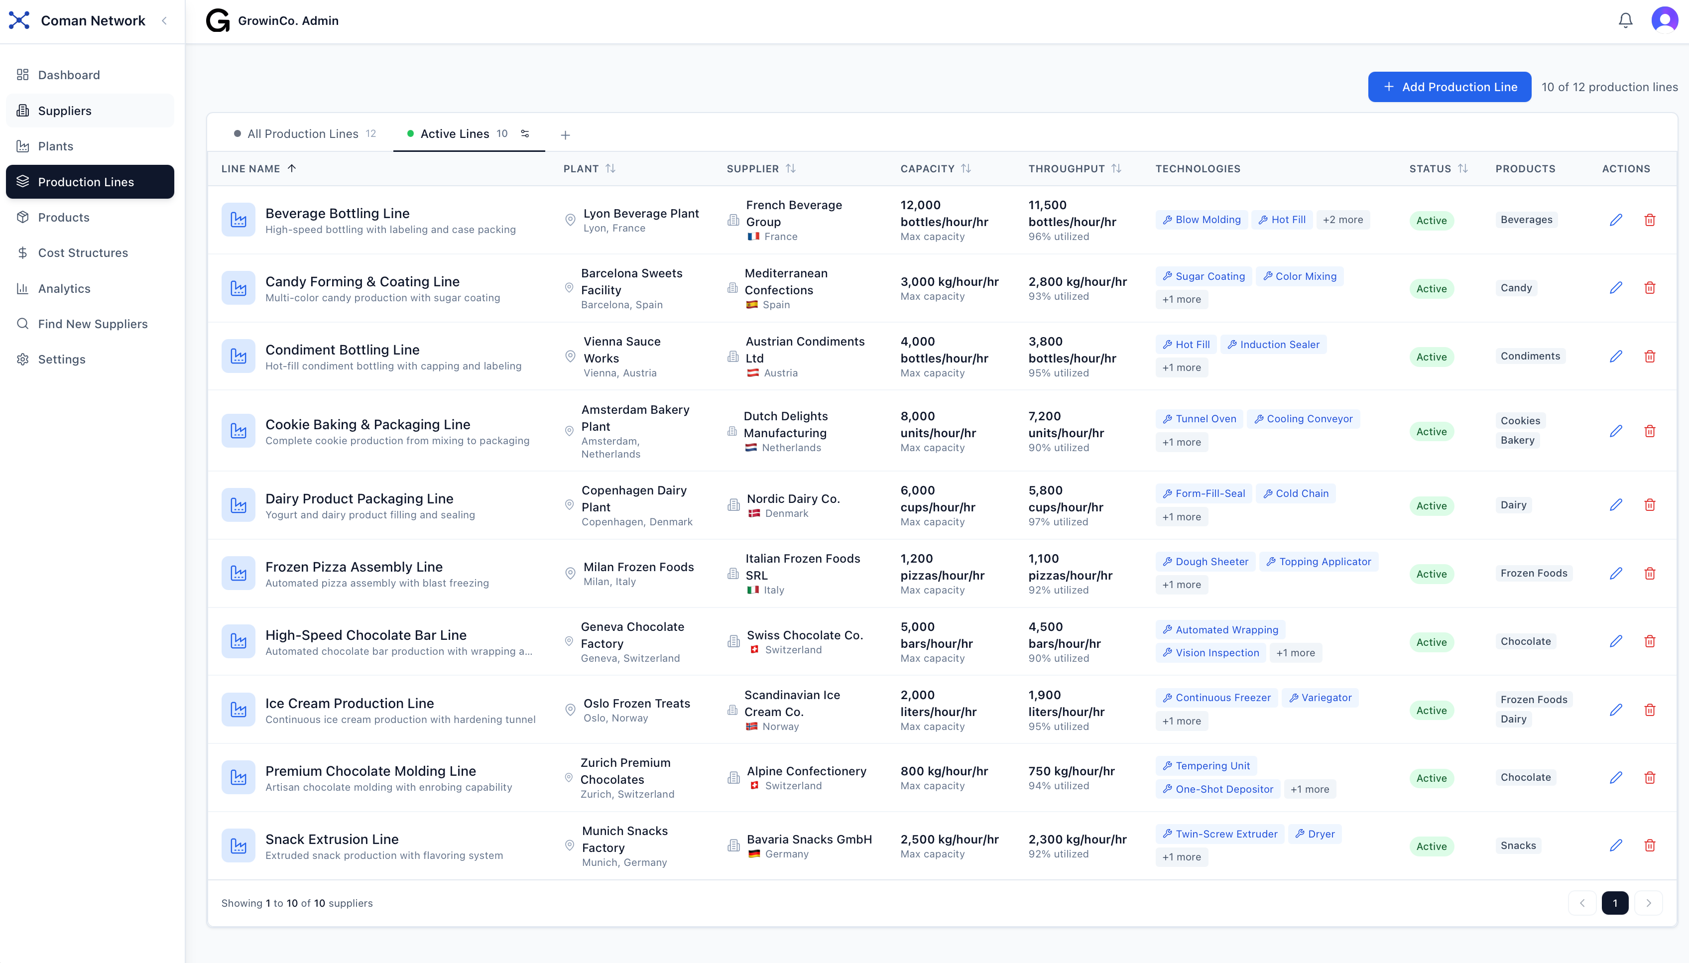The image size is (1689, 963).
Task: Click the plus icon to add new tab
Action: pos(565,135)
